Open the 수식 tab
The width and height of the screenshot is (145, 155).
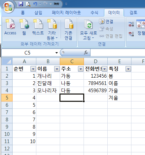94,13
